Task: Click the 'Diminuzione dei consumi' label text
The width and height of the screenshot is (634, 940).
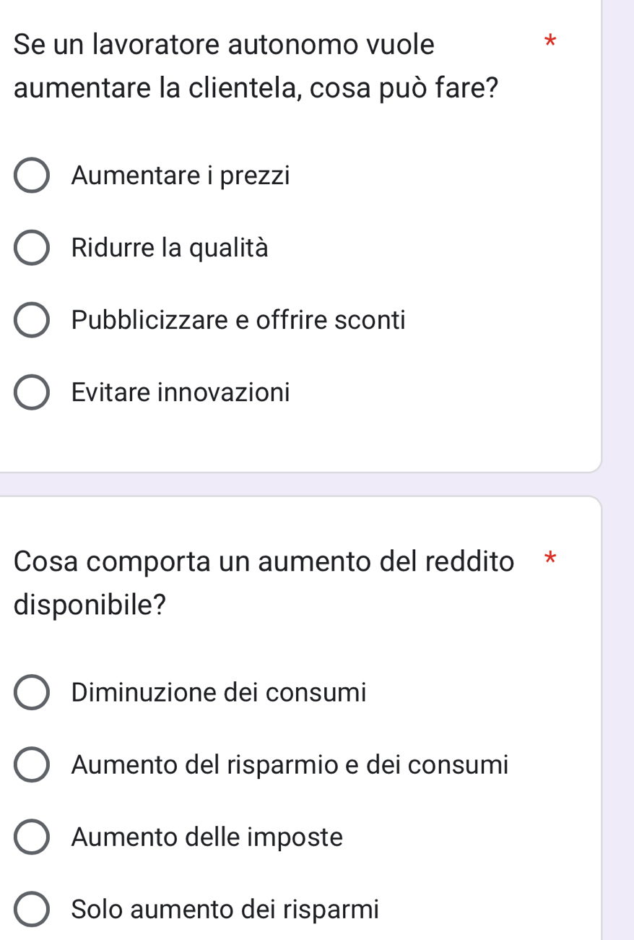Action: (219, 692)
